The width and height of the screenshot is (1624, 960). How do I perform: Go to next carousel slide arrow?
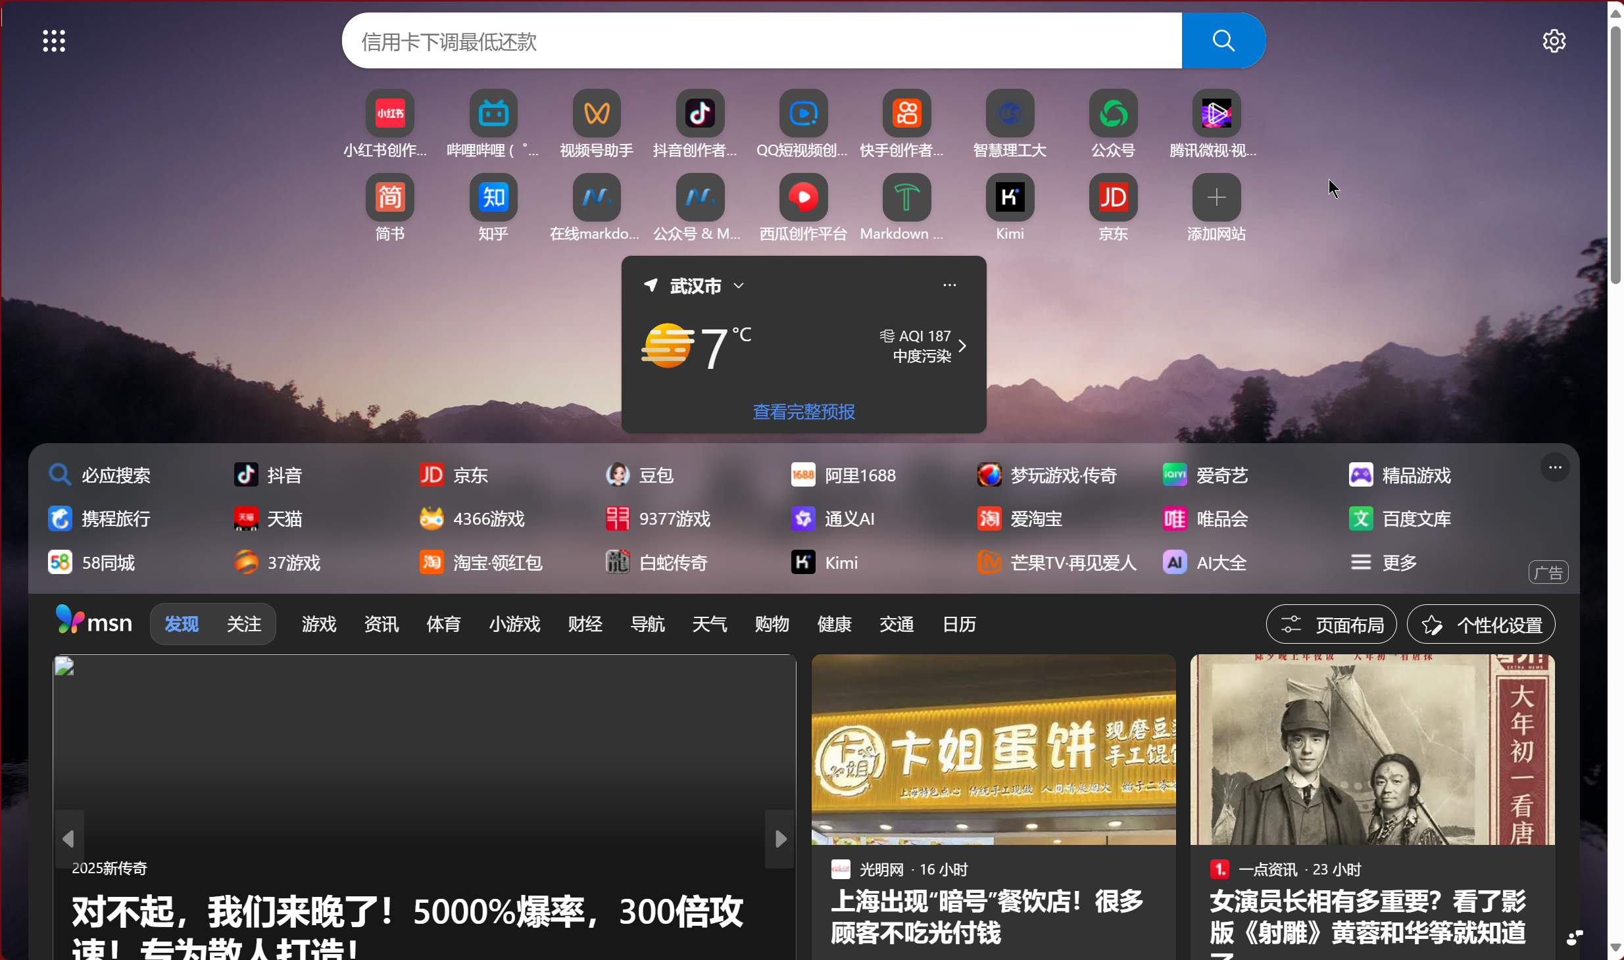pos(780,838)
